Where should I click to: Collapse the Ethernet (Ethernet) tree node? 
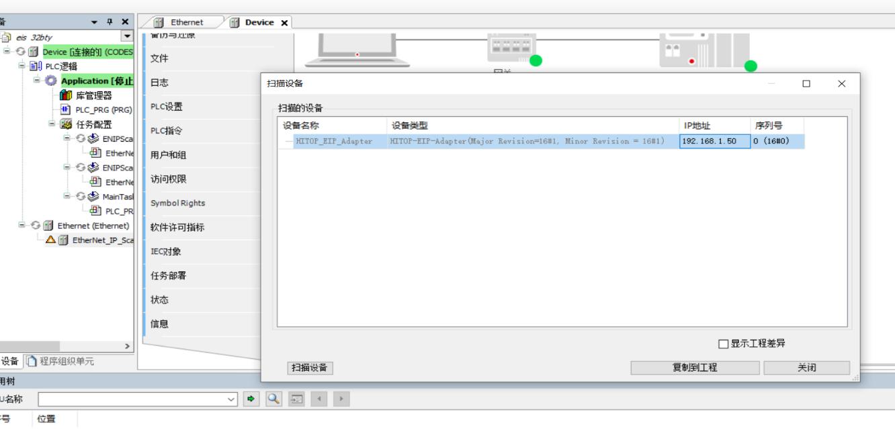tap(22, 226)
